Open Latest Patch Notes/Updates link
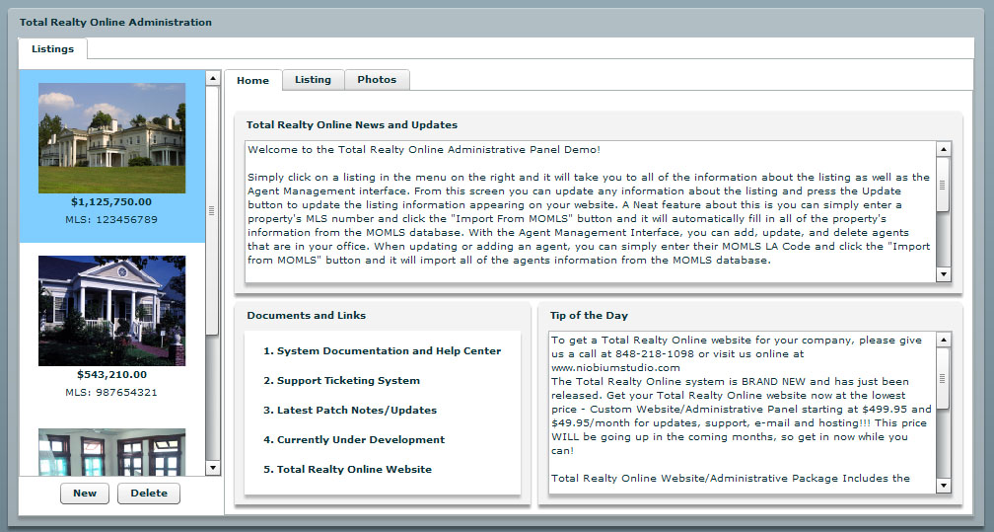 click(350, 411)
